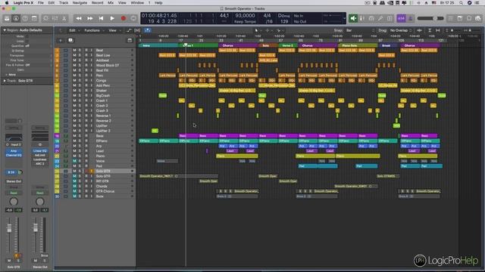
Task: Toggle the Metronome click button
Action: [x=411, y=18]
